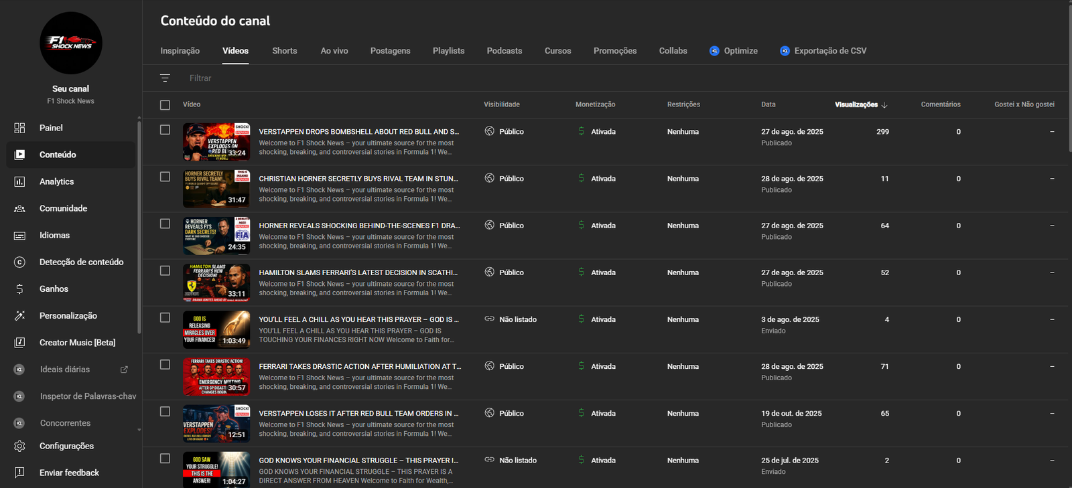Open Comunidade people icon
The image size is (1072, 488).
19,208
